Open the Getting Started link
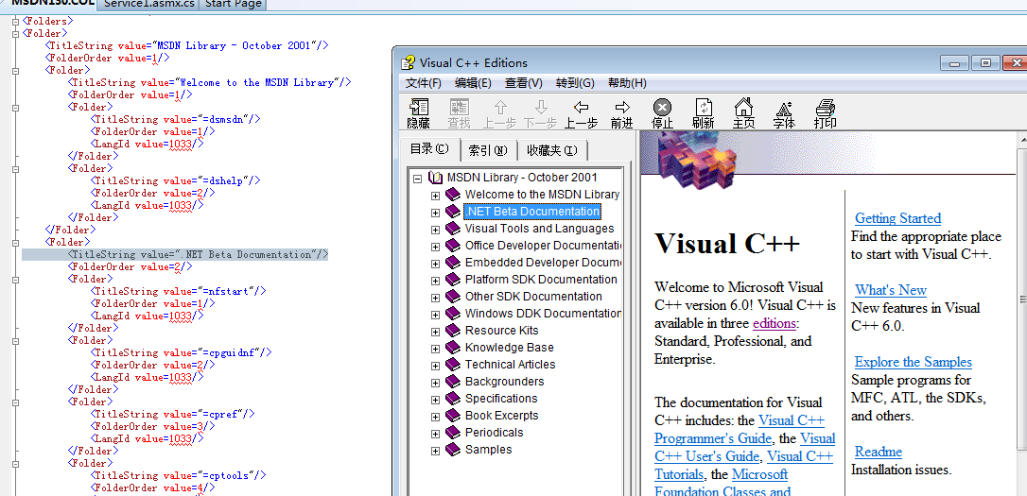Viewport: 1027px width, 496px height. click(898, 218)
